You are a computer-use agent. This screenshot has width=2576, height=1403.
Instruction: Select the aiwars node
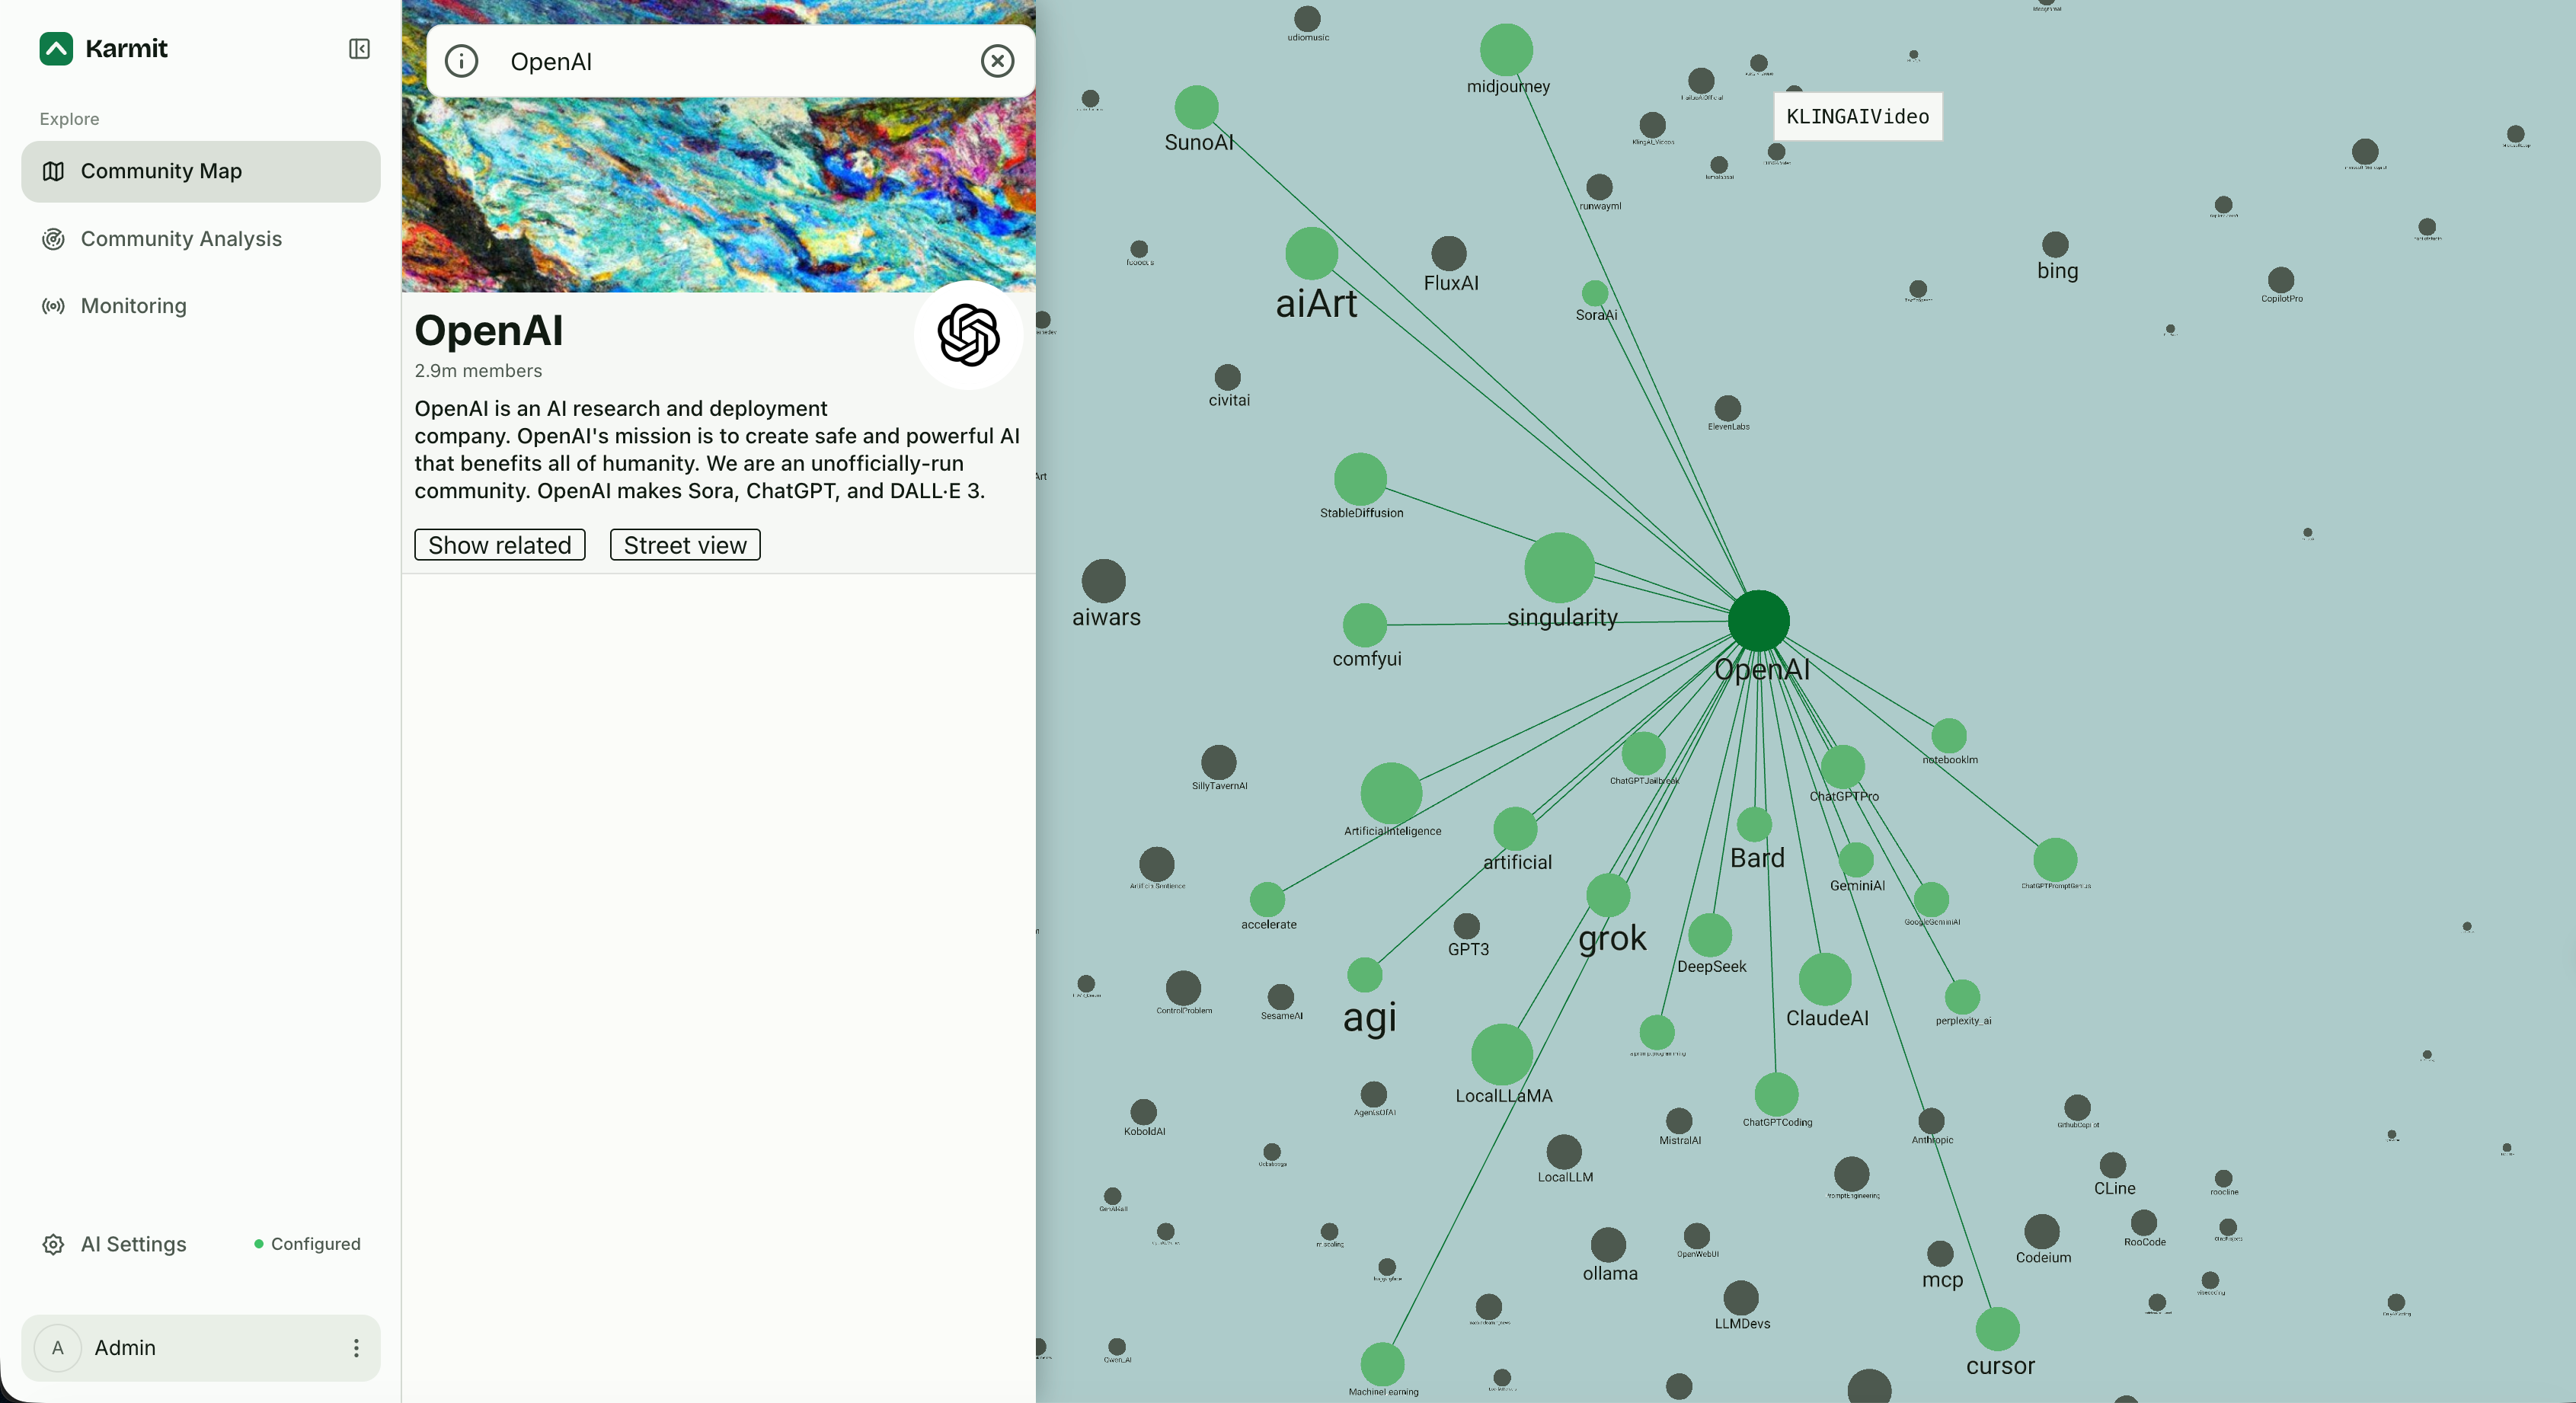[x=1104, y=581]
